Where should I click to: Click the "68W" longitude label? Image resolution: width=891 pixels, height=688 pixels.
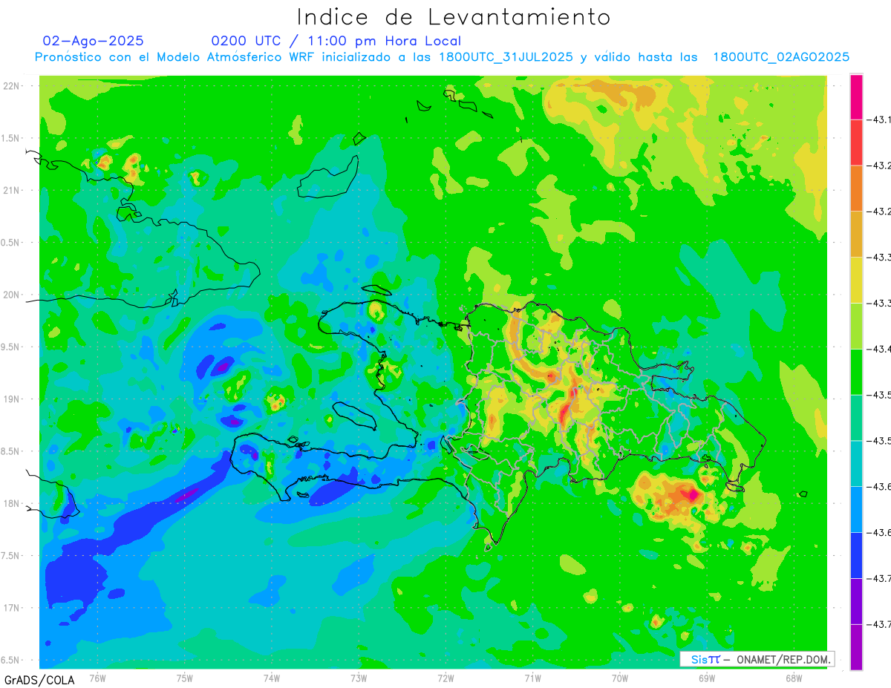[x=794, y=678]
